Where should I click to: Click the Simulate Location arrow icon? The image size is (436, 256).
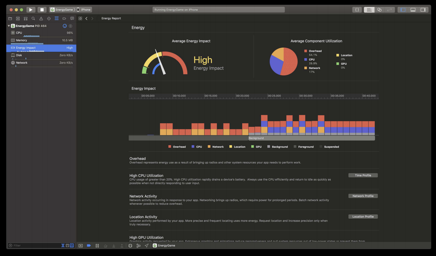146,246
